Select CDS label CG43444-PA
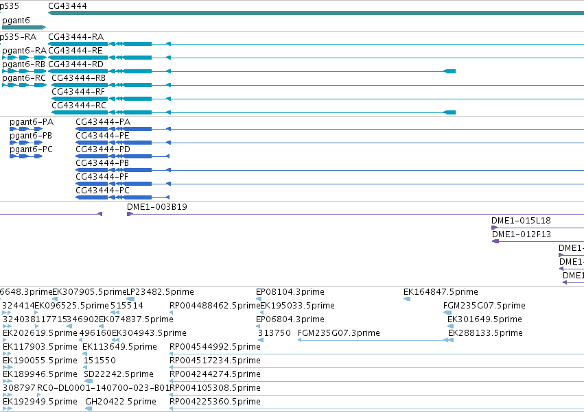The image size is (584, 412). 103,122
